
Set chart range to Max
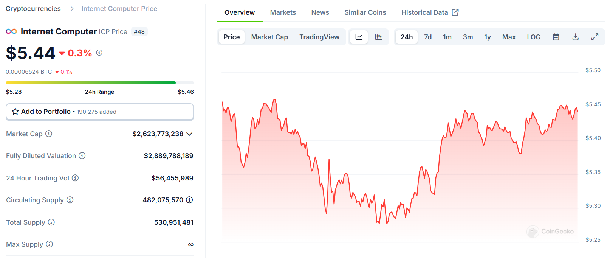[x=509, y=37]
